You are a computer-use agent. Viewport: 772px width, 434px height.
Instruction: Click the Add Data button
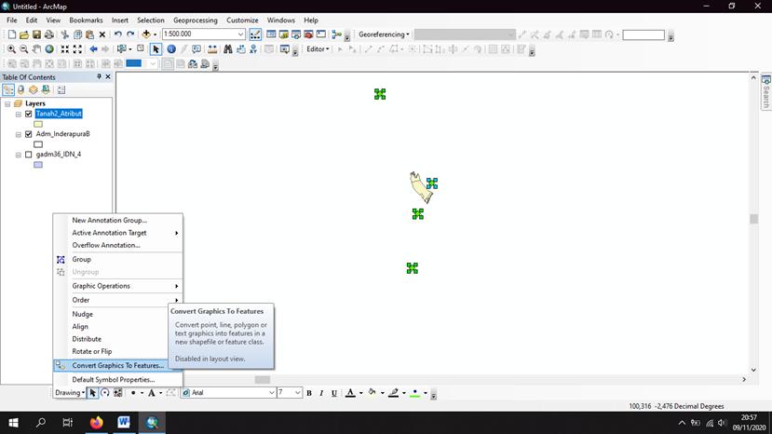[146, 34]
